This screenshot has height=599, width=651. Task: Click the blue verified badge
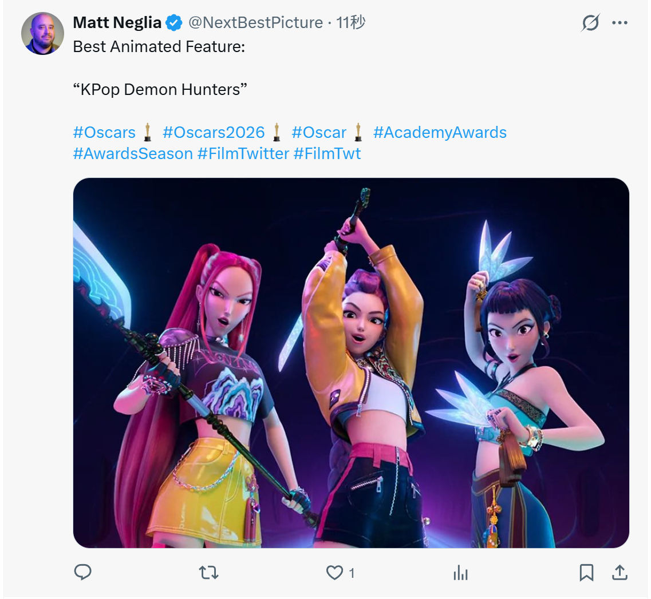tap(174, 23)
